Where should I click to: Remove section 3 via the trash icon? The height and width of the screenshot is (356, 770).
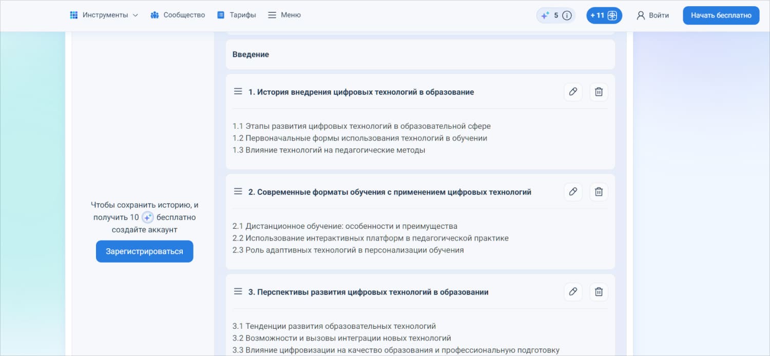(x=599, y=292)
